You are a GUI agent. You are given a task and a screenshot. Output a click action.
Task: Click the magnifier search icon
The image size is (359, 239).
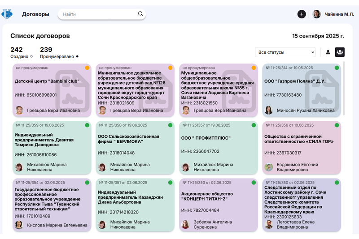click(140, 14)
